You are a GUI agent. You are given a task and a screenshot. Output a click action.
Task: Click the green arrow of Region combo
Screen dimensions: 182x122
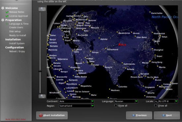(x=93, y=106)
